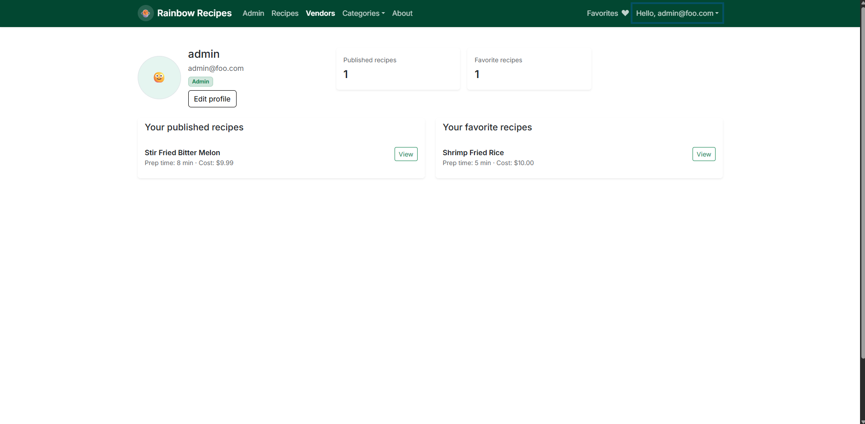Click the heart icon beside Favorites
Screen dimensions: 865x424
click(625, 13)
